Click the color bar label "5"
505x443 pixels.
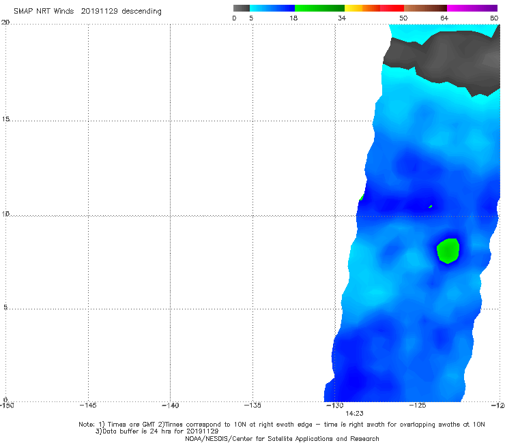pyautogui.click(x=251, y=18)
